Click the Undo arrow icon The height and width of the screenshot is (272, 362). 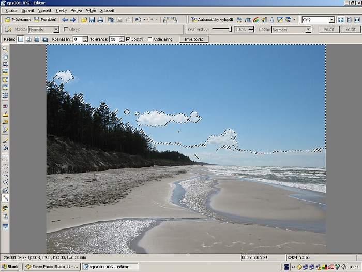tap(138, 20)
